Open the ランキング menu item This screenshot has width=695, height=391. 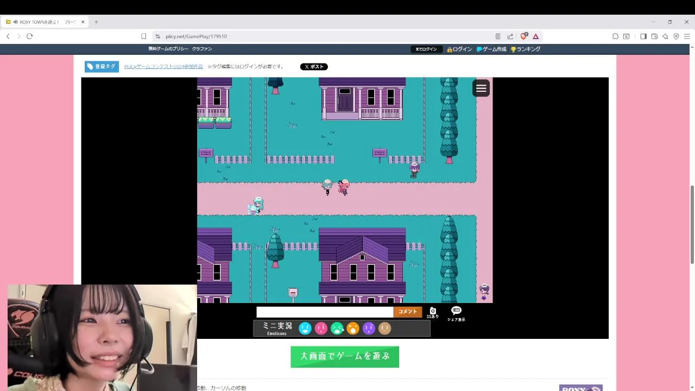(x=525, y=49)
